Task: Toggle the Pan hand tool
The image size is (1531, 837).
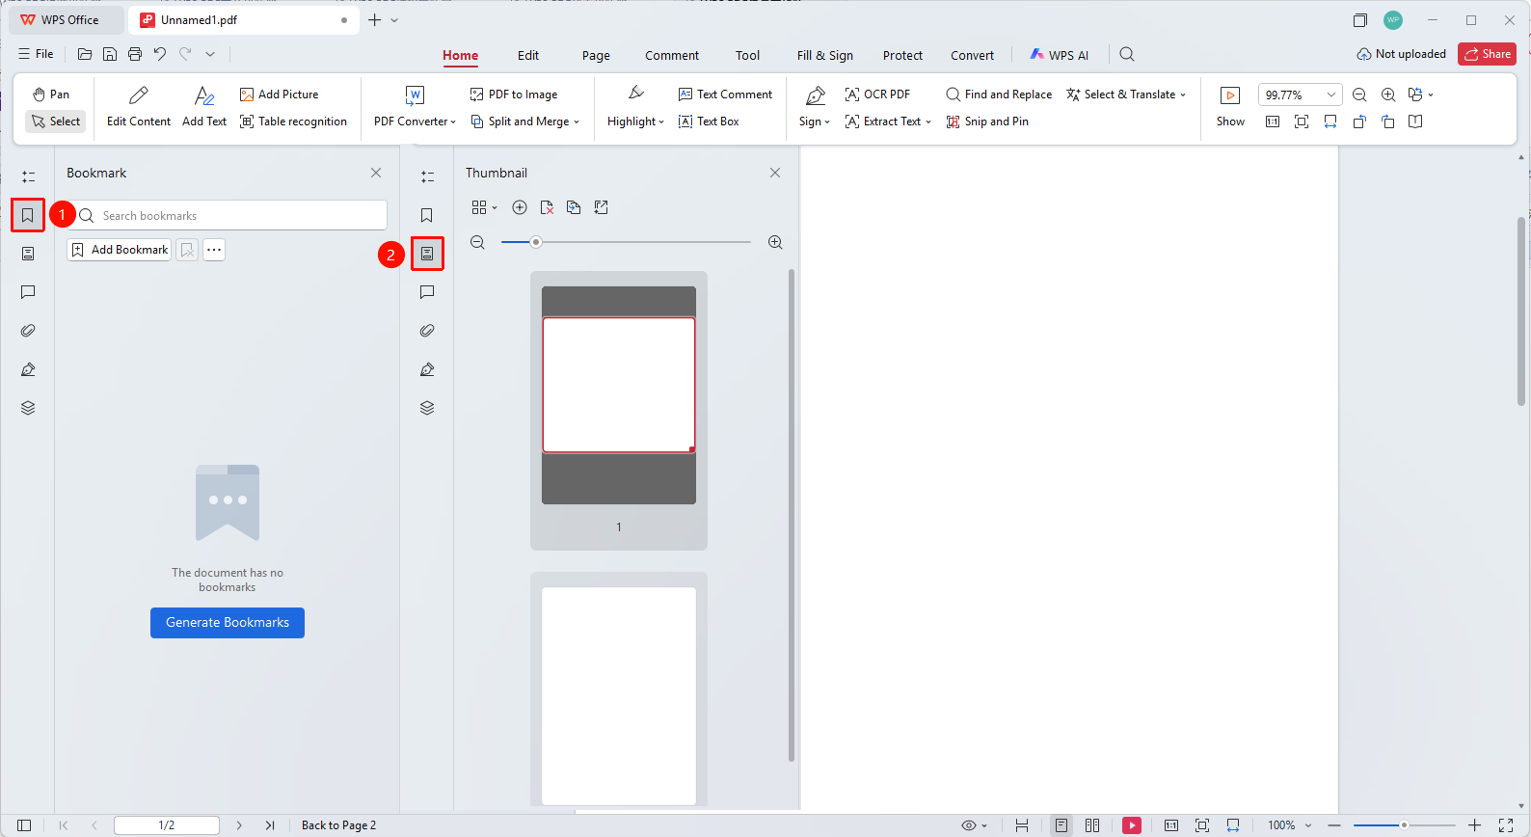Action: click(x=51, y=94)
